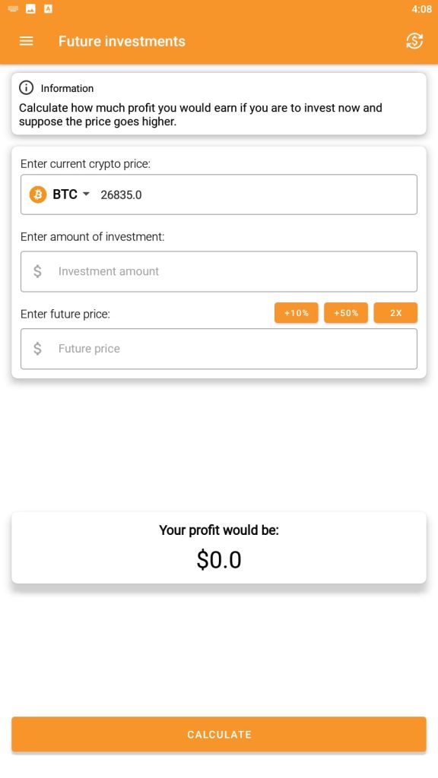Tap the profit result showing $0.0
Image resolution: width=438 pixels, height=778 pixels.
[219, 560]
